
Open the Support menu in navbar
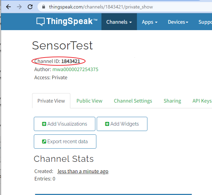pyautogui.click(x=205, y=22)
